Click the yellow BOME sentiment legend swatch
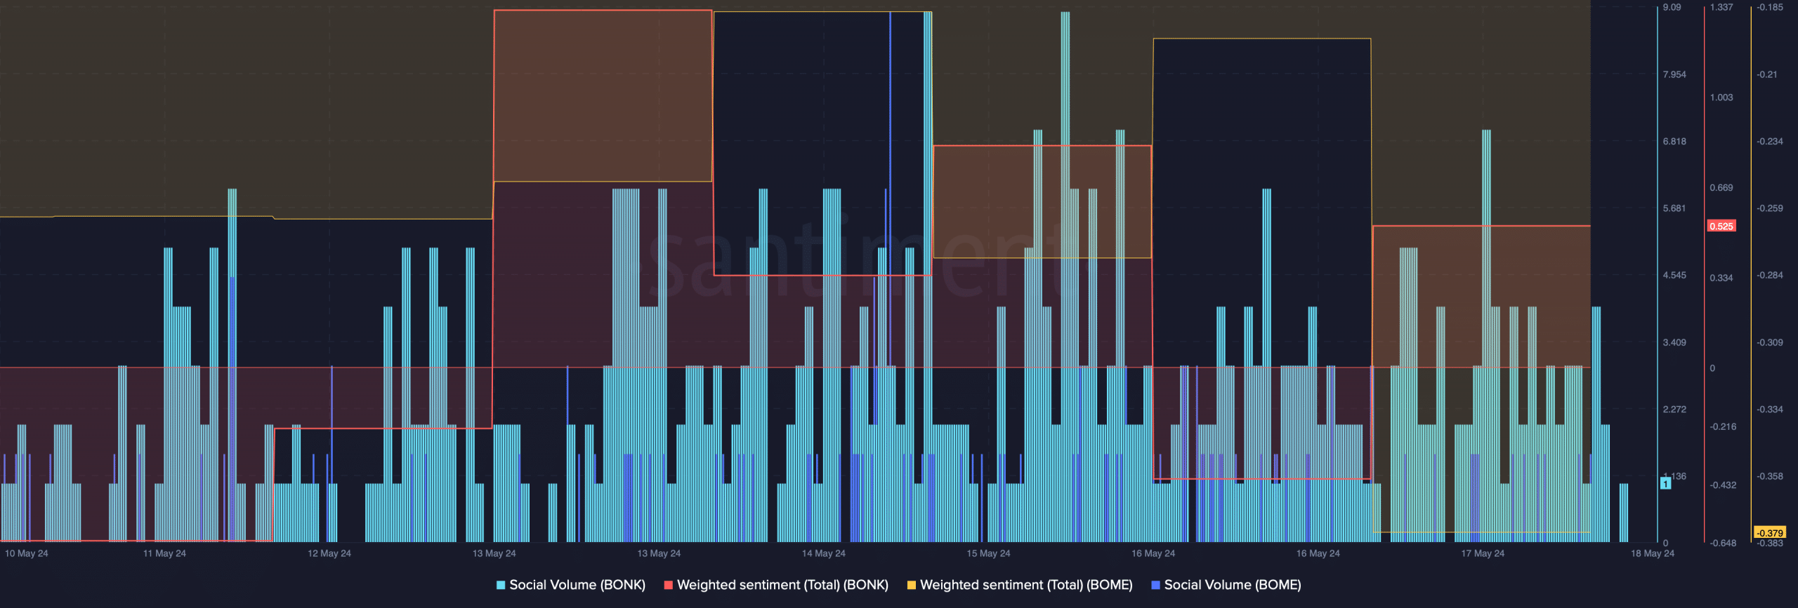Screen dimensions: 1798x608 tap(912, 585)
